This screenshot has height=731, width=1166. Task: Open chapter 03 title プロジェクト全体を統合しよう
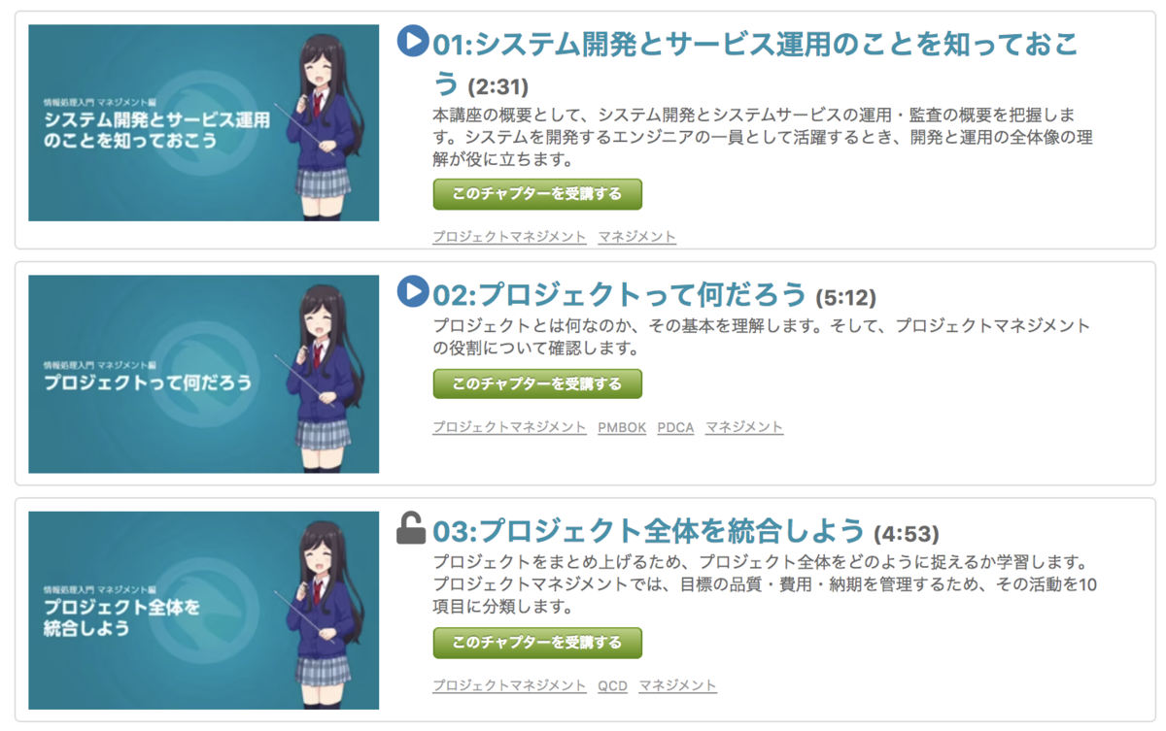point(648,531)
